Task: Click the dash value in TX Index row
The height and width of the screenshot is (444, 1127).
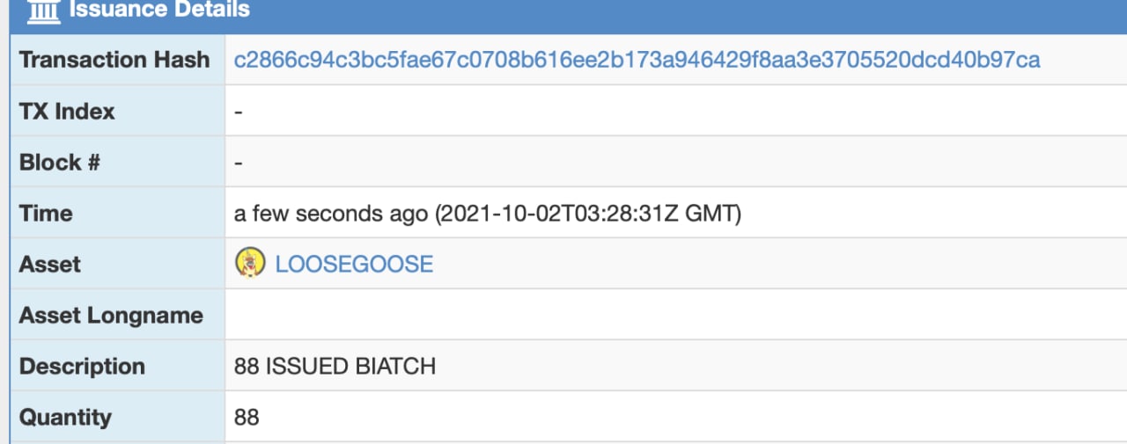Action: [x=239, y=113]
